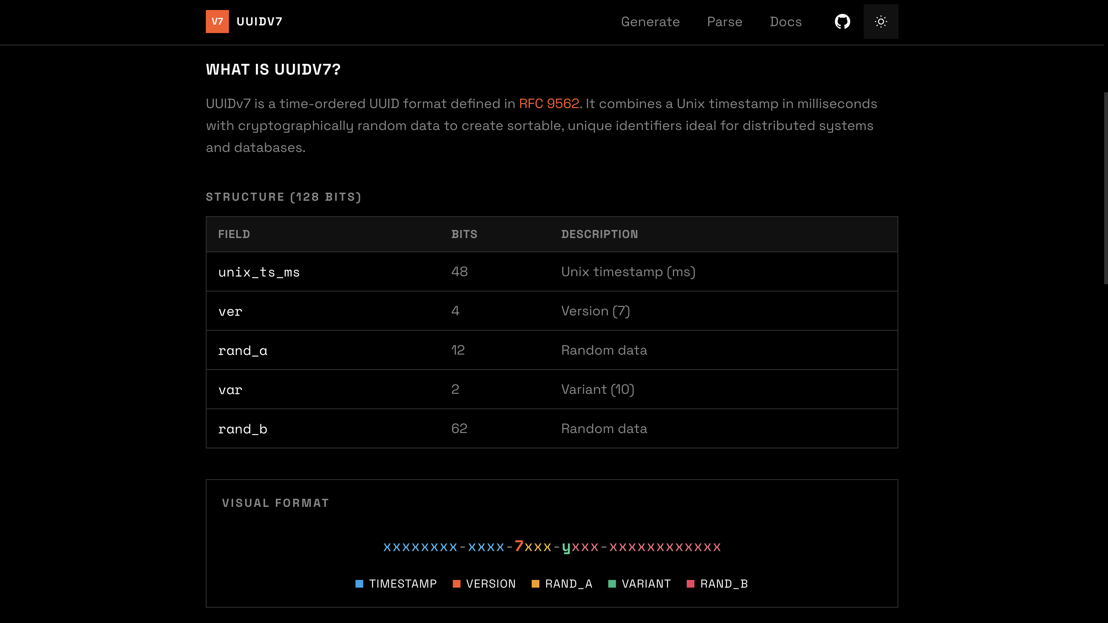Click the orange 7 in the visual format
The height and width of the screenshot is (623, 1108).
coord(518,547)
